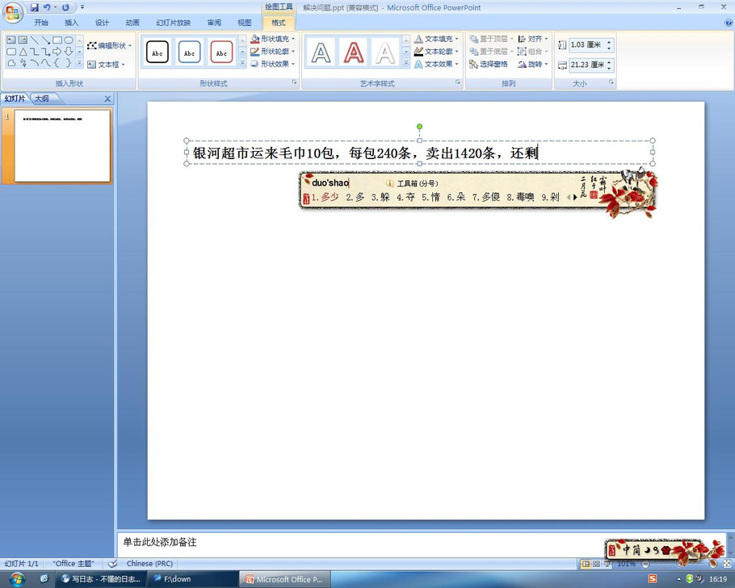735x588 pixels.
Task: Switch to the 插入 ribbon tab
Action: click(71, 23)
